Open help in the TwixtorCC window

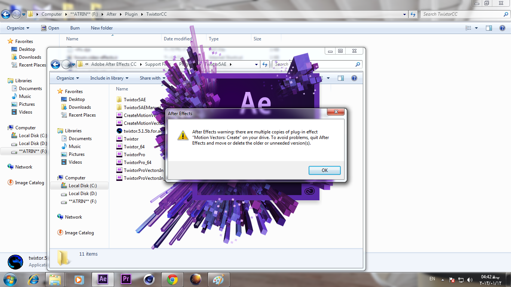(x=502, y=28)
